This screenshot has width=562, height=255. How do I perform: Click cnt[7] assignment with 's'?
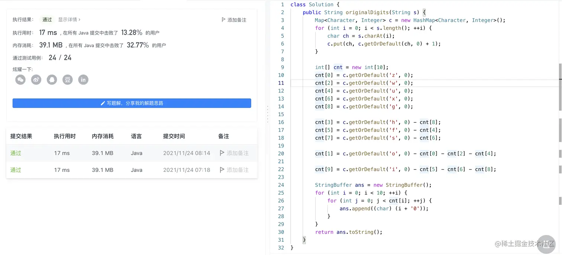pos(378,138)
